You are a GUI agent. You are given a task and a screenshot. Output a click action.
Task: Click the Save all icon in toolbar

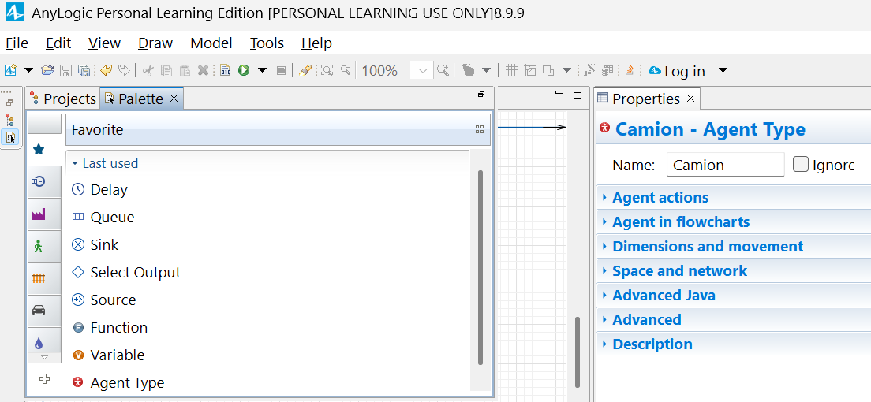84,70
